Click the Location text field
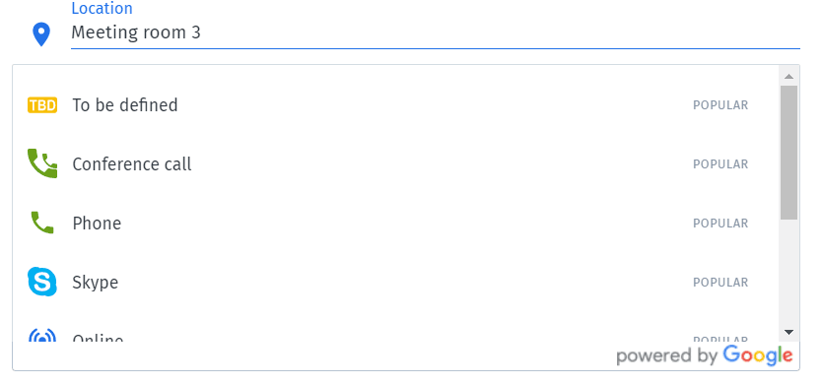Screen dimensions: 822x385 435,32
